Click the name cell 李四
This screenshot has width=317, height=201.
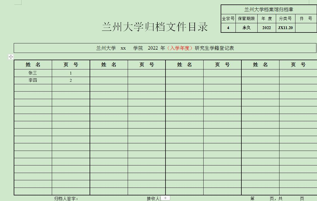point(33,80)
